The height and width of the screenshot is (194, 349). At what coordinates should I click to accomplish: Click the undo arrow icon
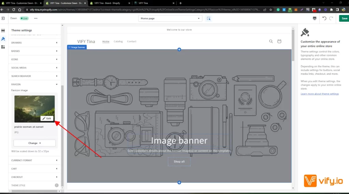[x=324, y=18]
